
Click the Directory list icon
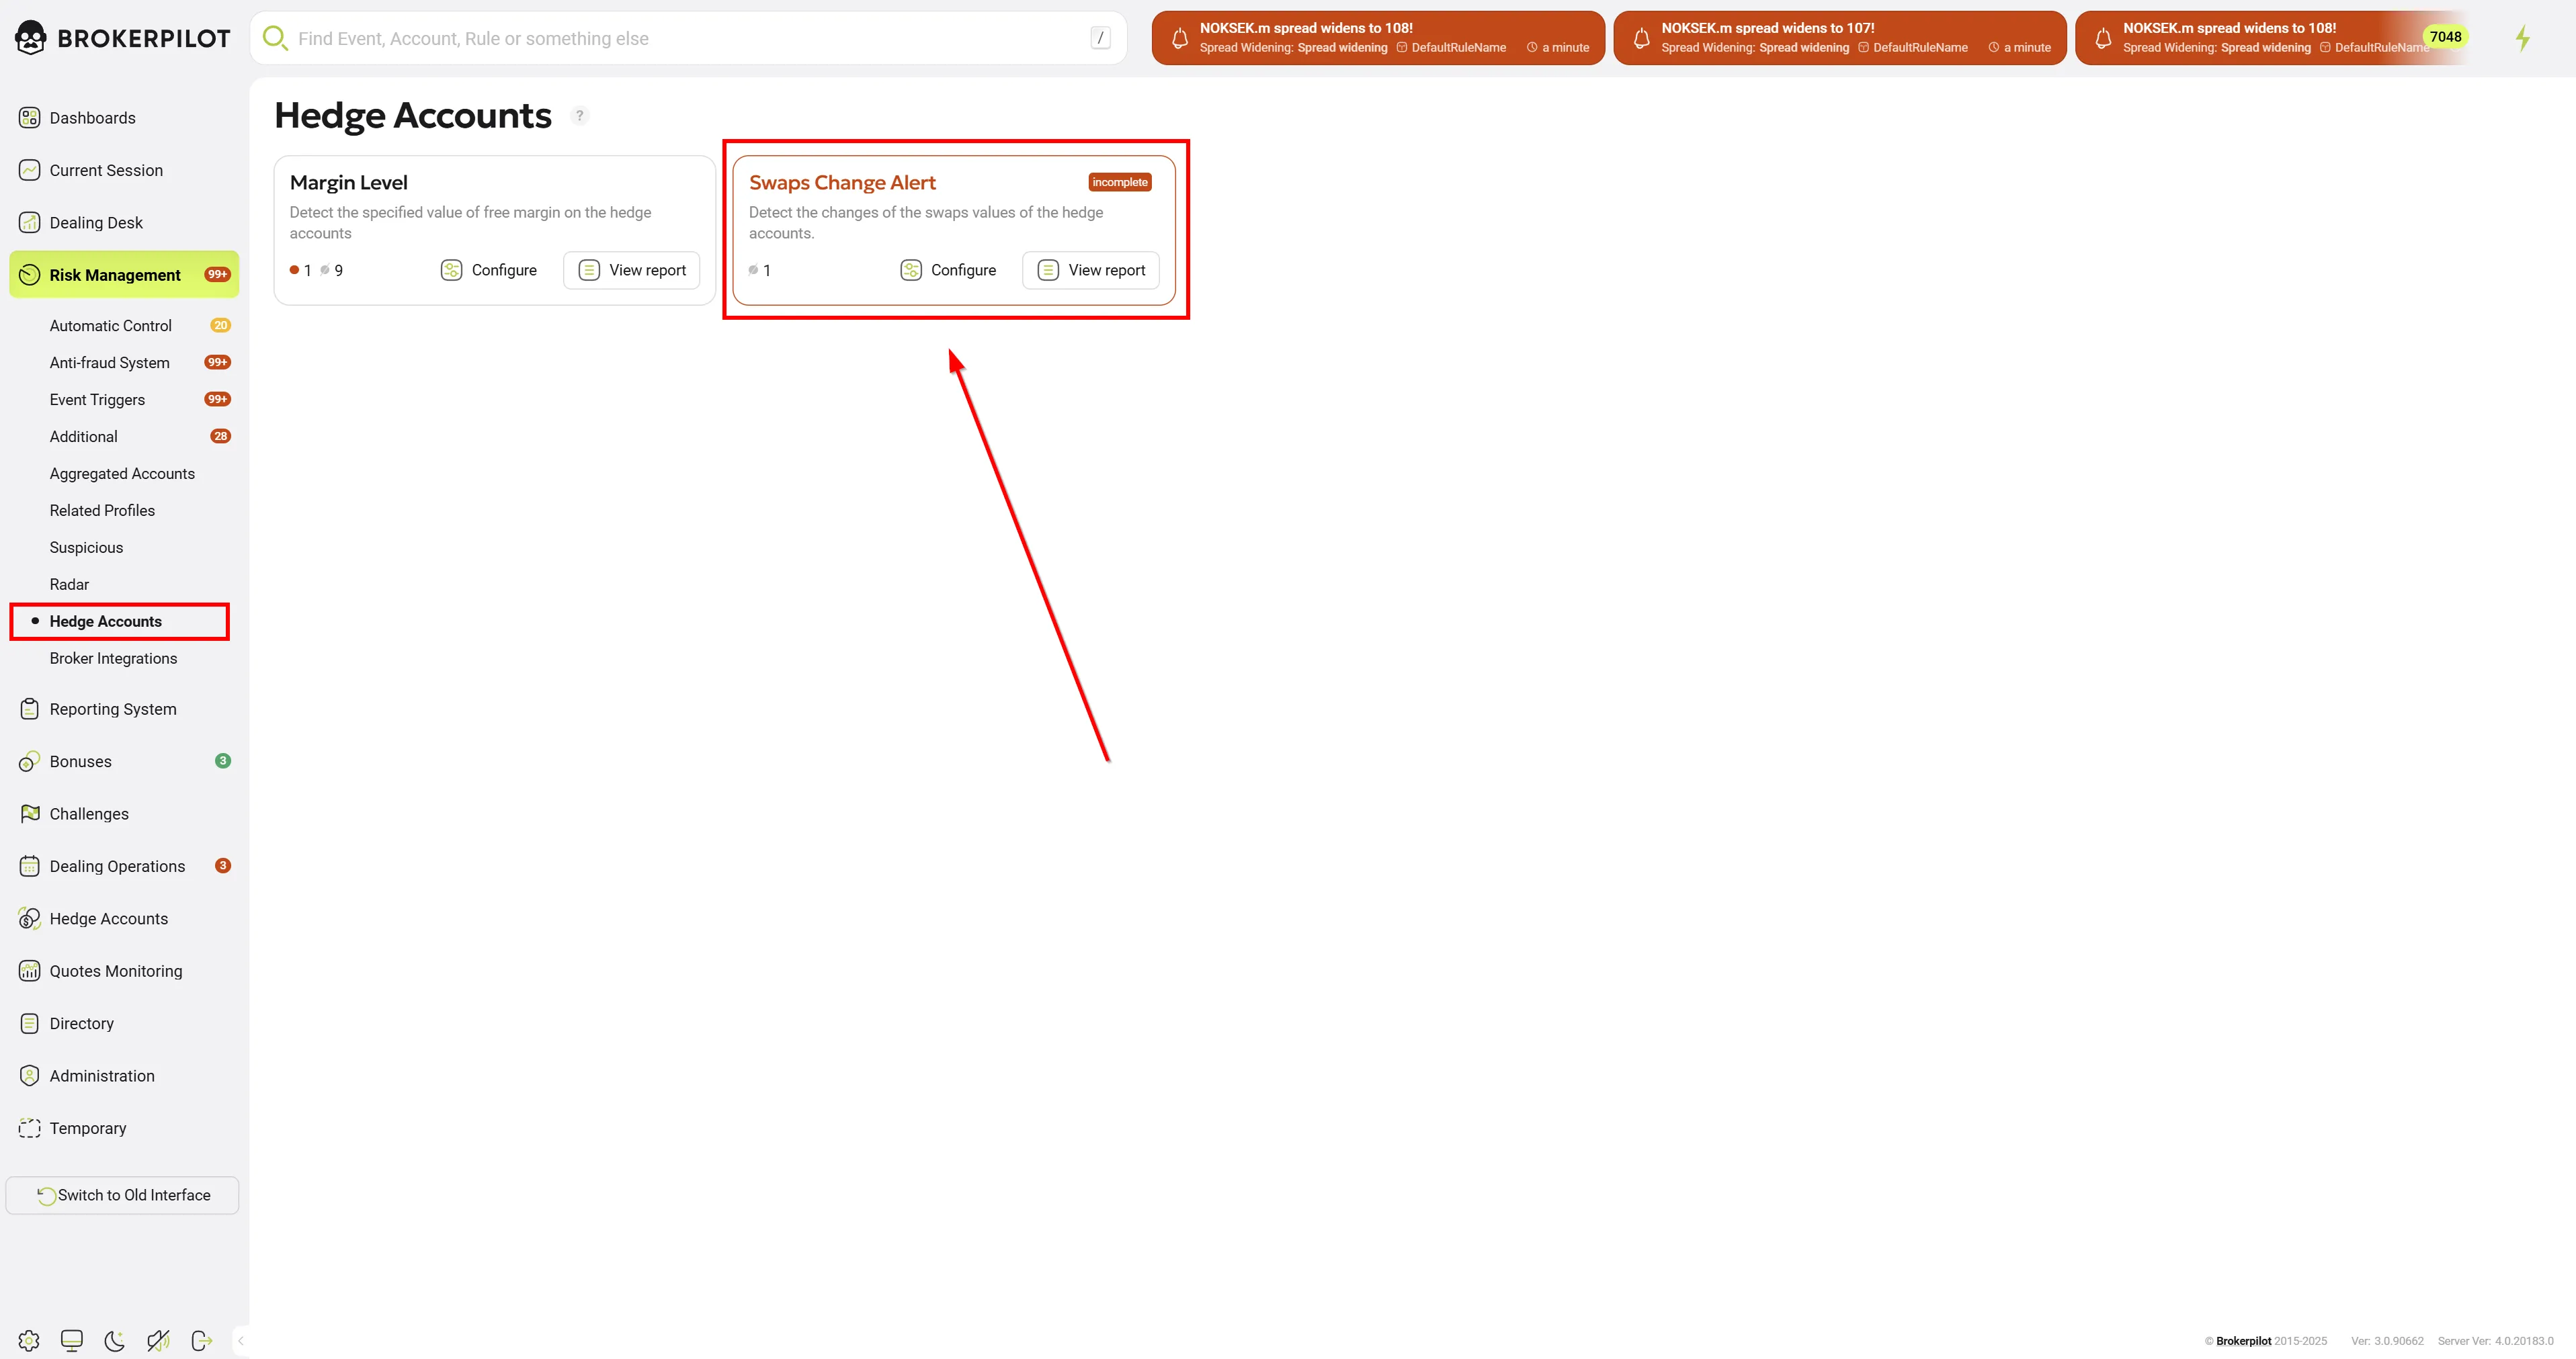[x=30, y=1023]
